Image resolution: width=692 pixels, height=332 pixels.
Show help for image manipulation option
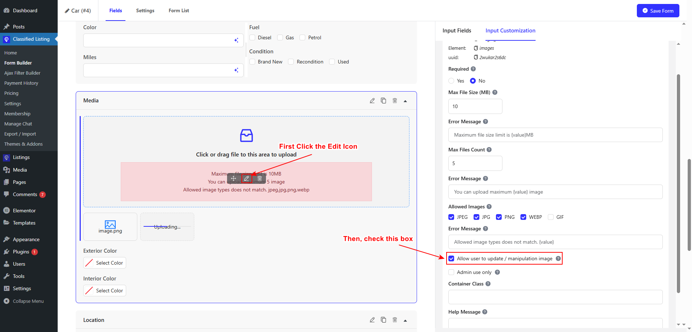[558, 258]
